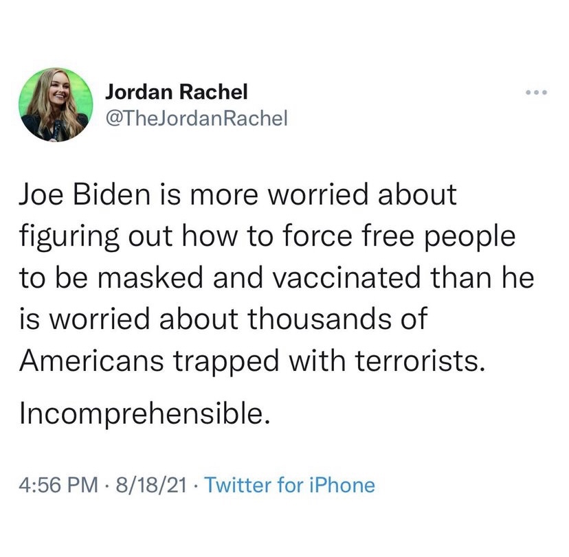This screenshot has width=569, height=557.
Task: Open the three-dot more options menu
Action: (533, 92)
